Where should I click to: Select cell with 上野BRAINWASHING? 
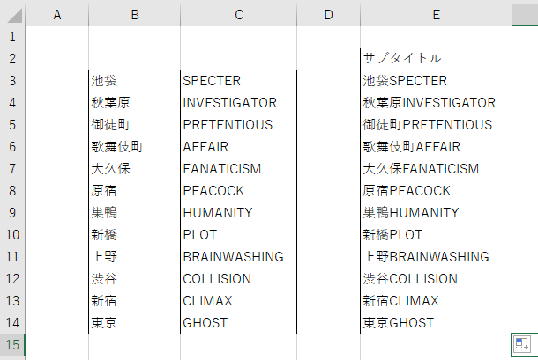tap(436, 257)
